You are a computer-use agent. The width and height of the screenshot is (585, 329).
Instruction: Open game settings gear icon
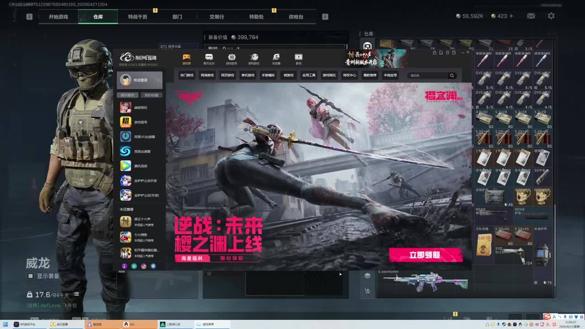(551, 16)
